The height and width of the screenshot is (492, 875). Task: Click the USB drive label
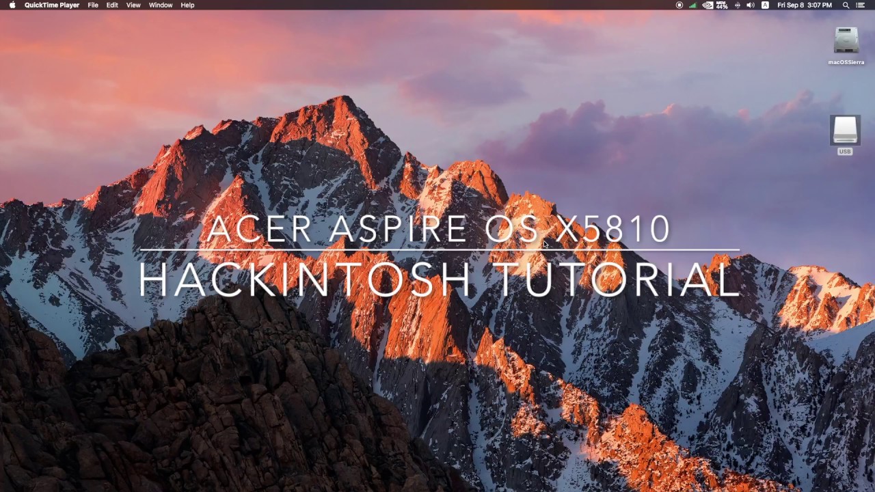(846, 152)
